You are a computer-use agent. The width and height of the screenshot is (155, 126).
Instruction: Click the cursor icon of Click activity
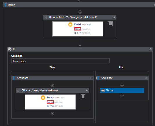pyautogui.click(x=18, y=90)
